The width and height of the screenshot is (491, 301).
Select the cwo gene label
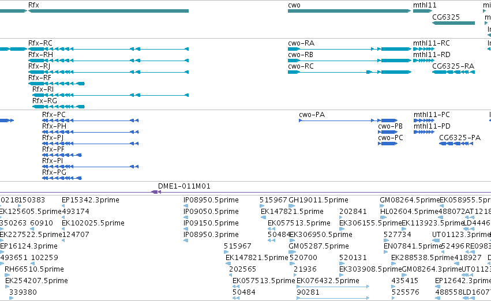click(x=294, y=5)
